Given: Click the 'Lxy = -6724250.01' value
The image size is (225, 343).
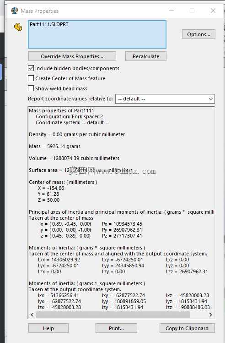Looking at the screenshot, I should (x=122, y=260).
